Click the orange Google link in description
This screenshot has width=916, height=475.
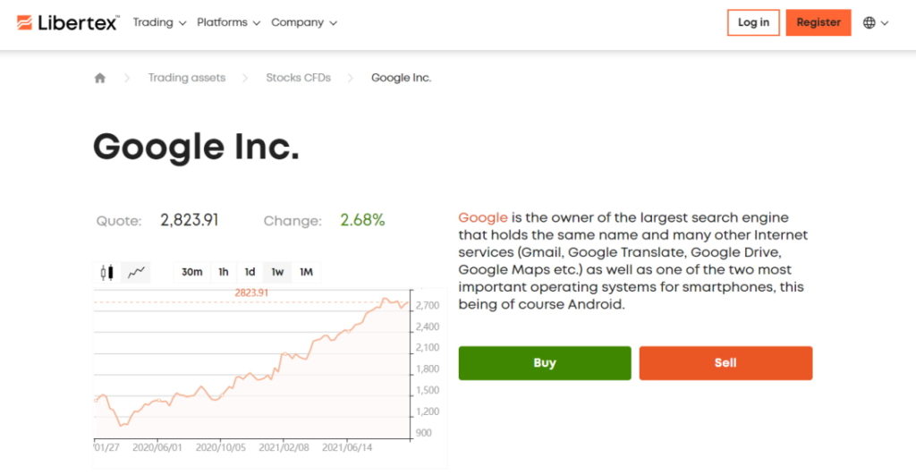482,218
